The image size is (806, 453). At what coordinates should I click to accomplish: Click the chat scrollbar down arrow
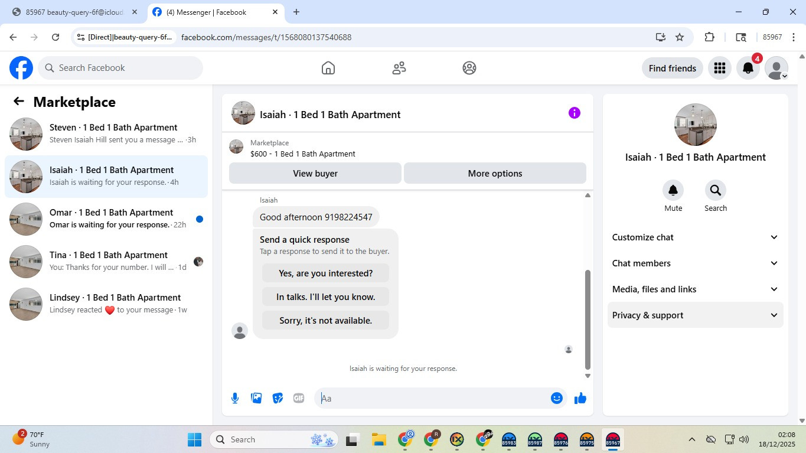(x=588, y=376)
